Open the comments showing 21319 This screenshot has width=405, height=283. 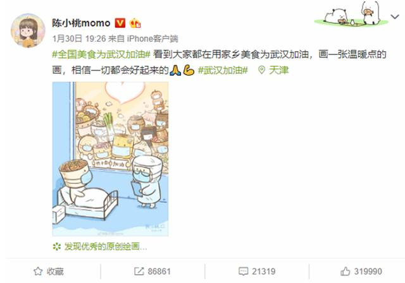[x=257, y=271]
